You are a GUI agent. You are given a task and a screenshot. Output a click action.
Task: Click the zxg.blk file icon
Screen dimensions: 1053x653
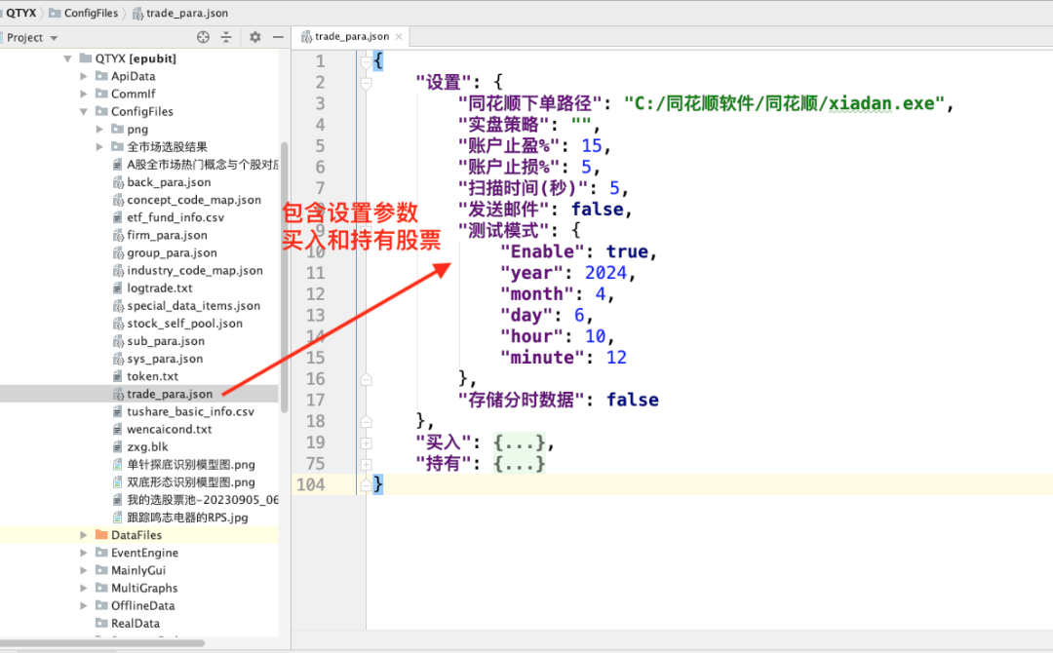[x=118, y=447]
